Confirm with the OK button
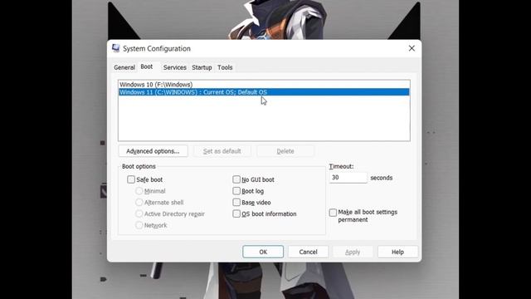The image size is (531, 299). [263, 252]
